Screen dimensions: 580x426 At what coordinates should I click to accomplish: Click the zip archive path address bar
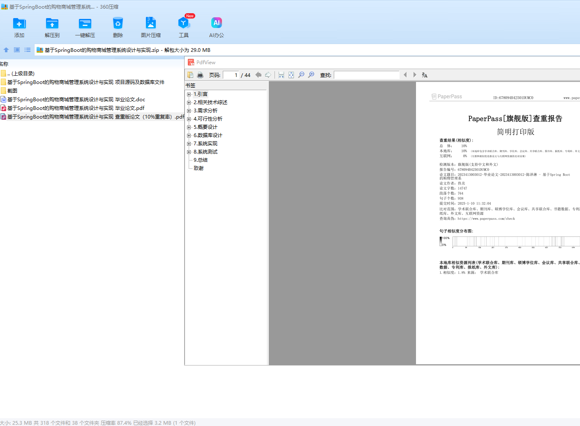[x=307, y=50]
